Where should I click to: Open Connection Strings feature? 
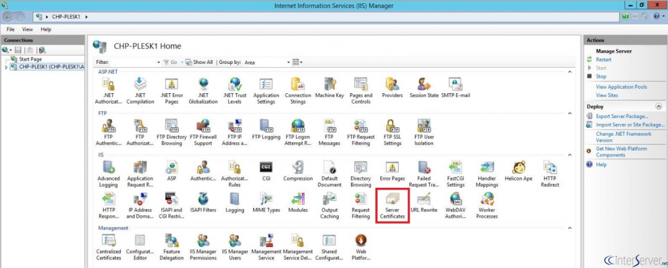pos(297,91)
